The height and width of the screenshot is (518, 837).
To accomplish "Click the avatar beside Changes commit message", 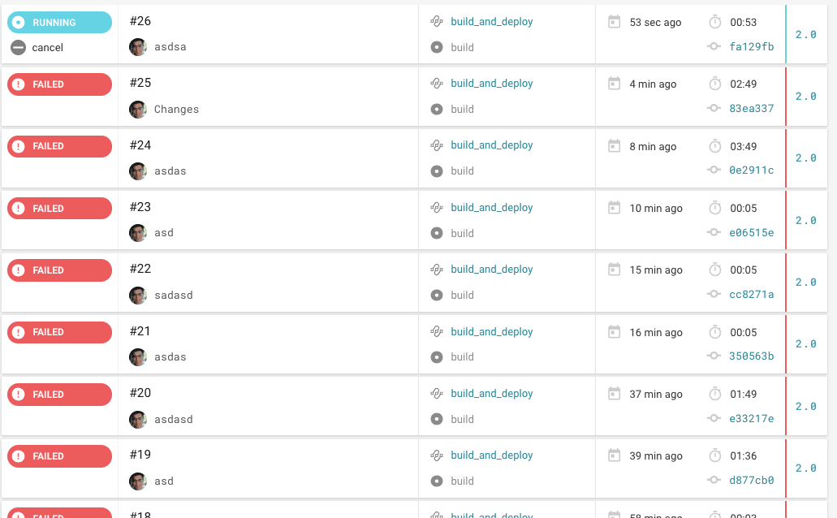I will click(x=138, y=109).
